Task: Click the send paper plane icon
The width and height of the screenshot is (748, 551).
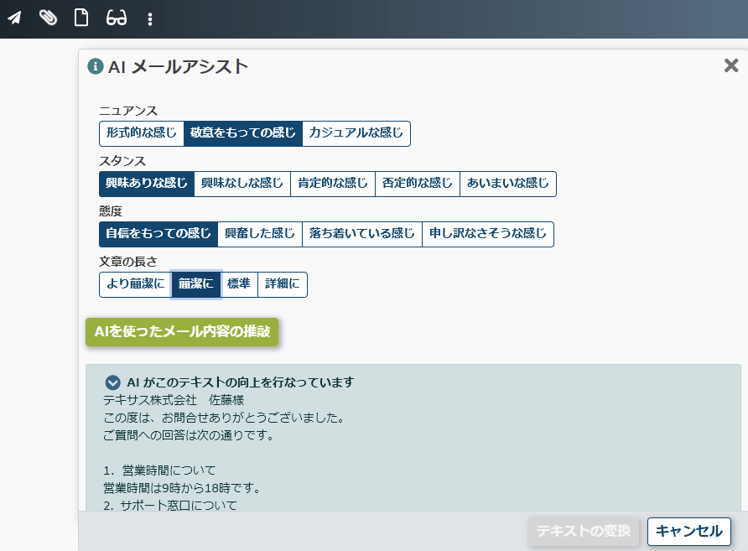Action: (x=14, y=18)
